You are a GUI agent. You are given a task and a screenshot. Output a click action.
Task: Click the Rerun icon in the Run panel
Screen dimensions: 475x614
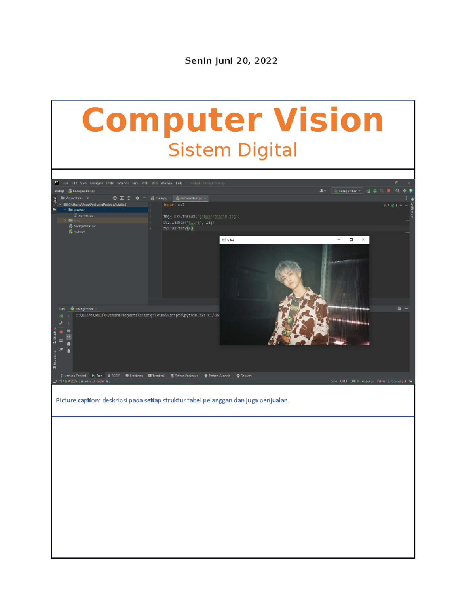click(61, 316)
